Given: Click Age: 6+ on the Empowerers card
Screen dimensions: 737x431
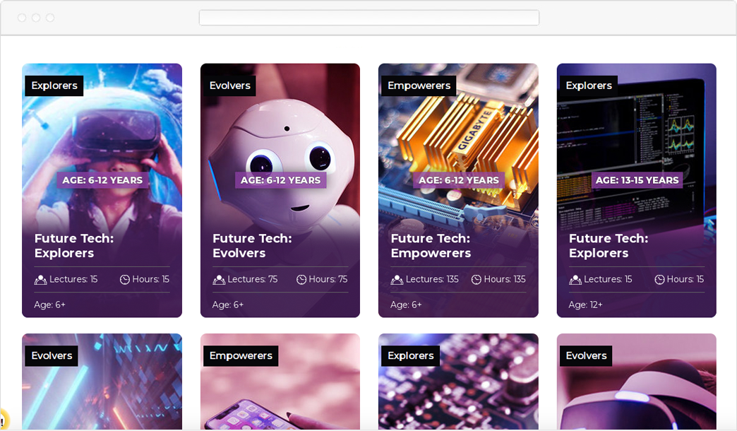Looking at the screenshot, I should (x=406, y=305).
